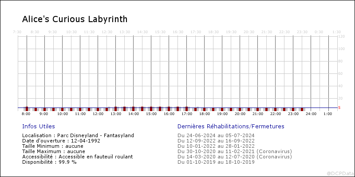This screenshot has width=355, height=177.
Task: Click the 100 value on the wait-time axis
Action: [341, 49]
